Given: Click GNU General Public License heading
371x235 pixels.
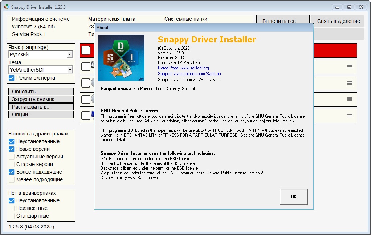Looking at the screenshot, I should 130,111.
